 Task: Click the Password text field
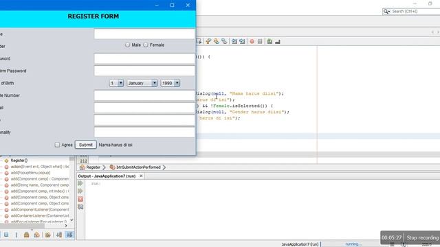click(144, 58)
